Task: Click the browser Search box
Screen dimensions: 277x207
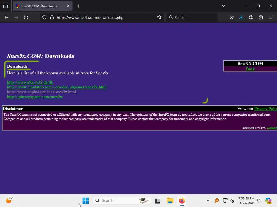Action: (x=192, y=18)
